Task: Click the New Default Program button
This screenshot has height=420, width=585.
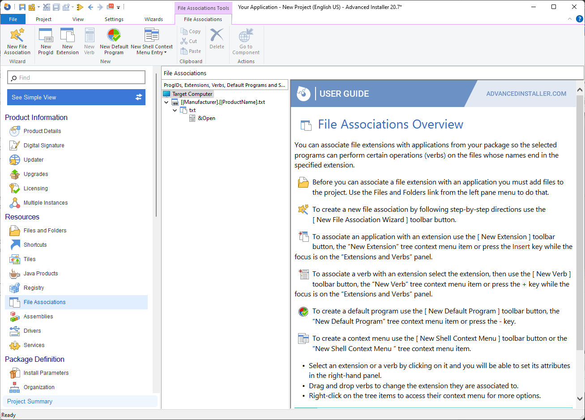Action: (x=114, y=41)
